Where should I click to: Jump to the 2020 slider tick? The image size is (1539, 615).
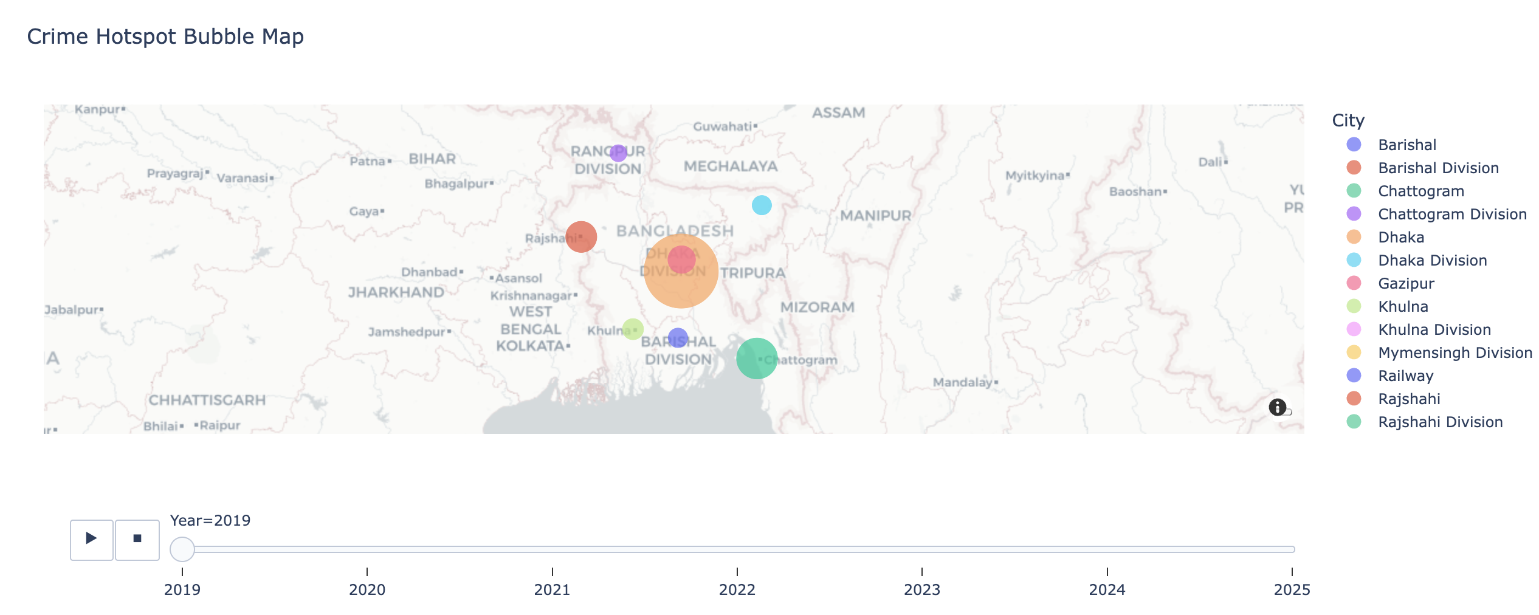[367, 589]
